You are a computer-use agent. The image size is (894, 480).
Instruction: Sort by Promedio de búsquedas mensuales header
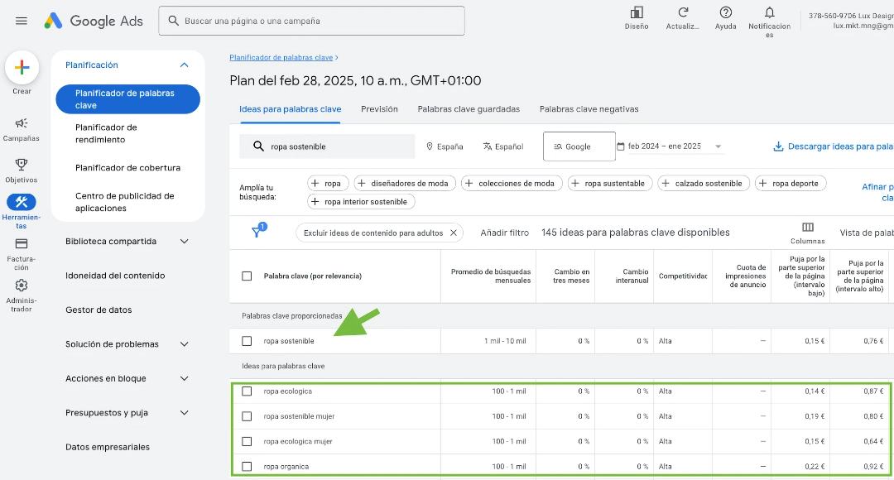[x=490, y=276]
